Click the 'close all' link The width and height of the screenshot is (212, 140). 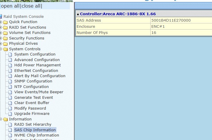(x=31, y=6)
